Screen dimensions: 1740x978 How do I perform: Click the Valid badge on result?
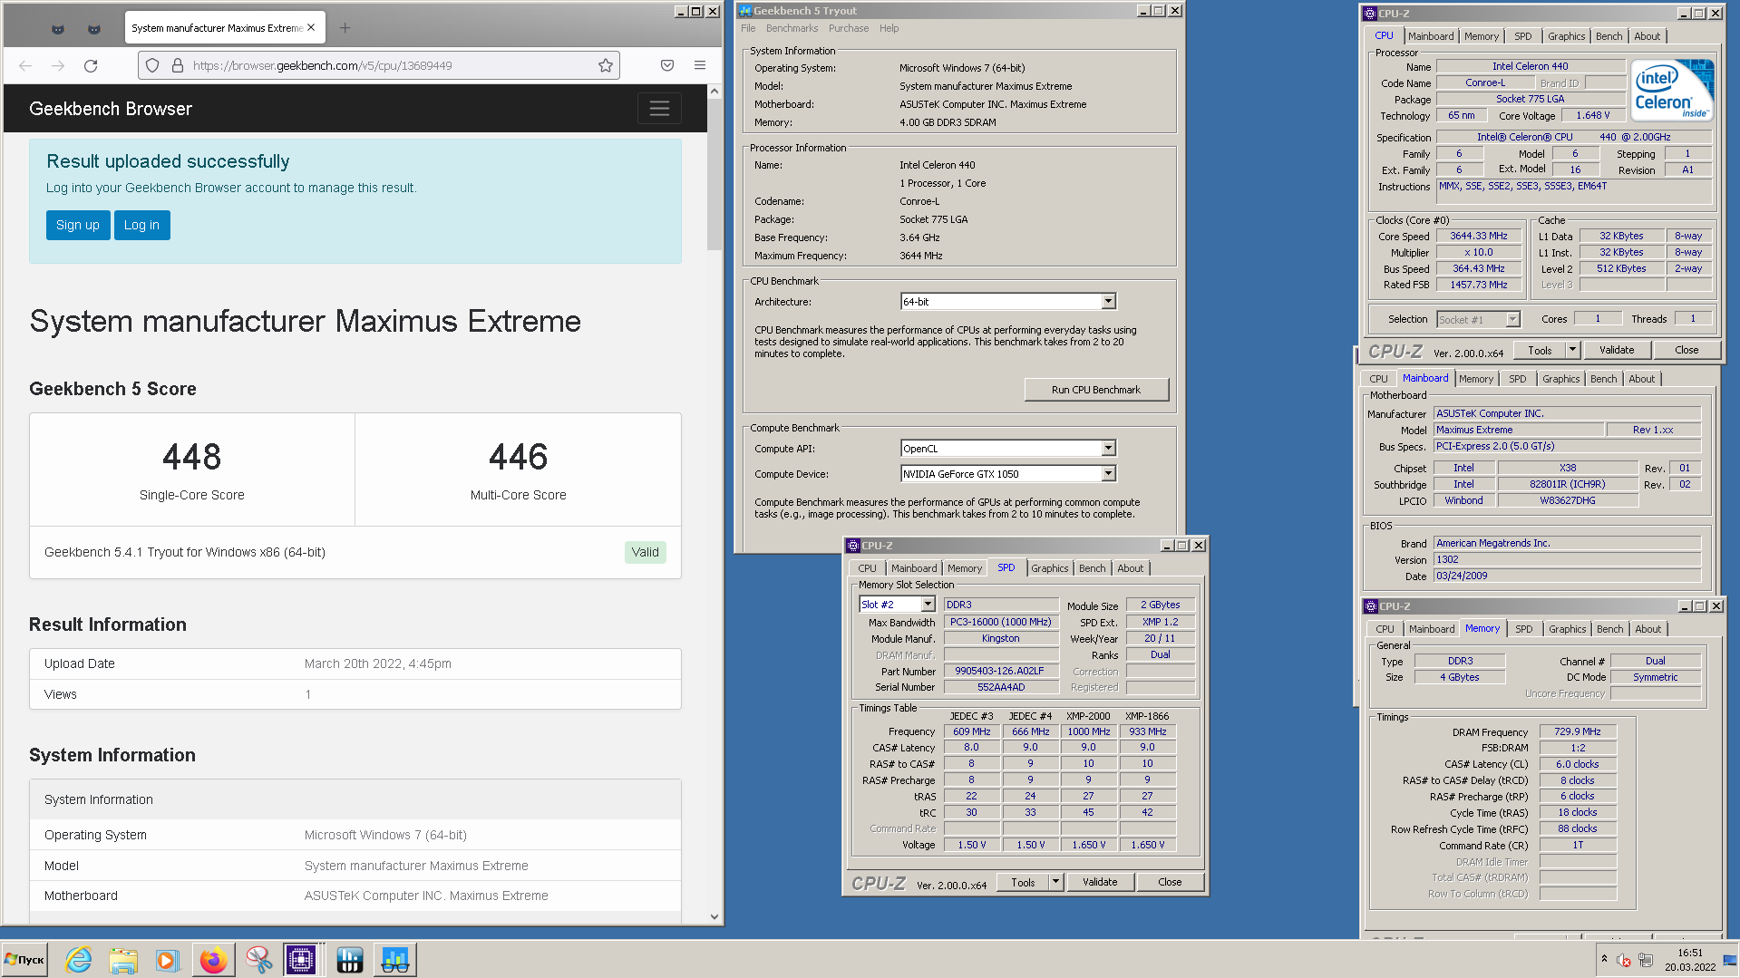point(646,552)
